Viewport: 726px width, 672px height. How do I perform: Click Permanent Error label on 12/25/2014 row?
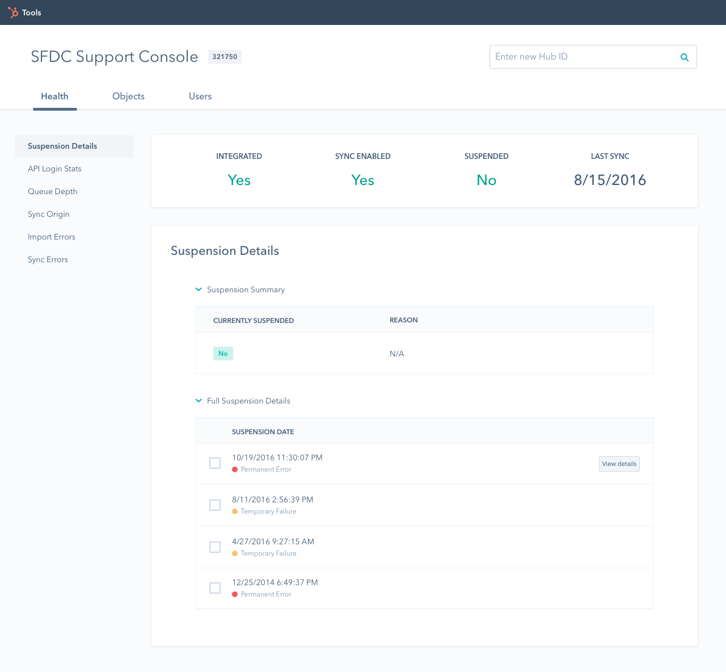(266, 594)
